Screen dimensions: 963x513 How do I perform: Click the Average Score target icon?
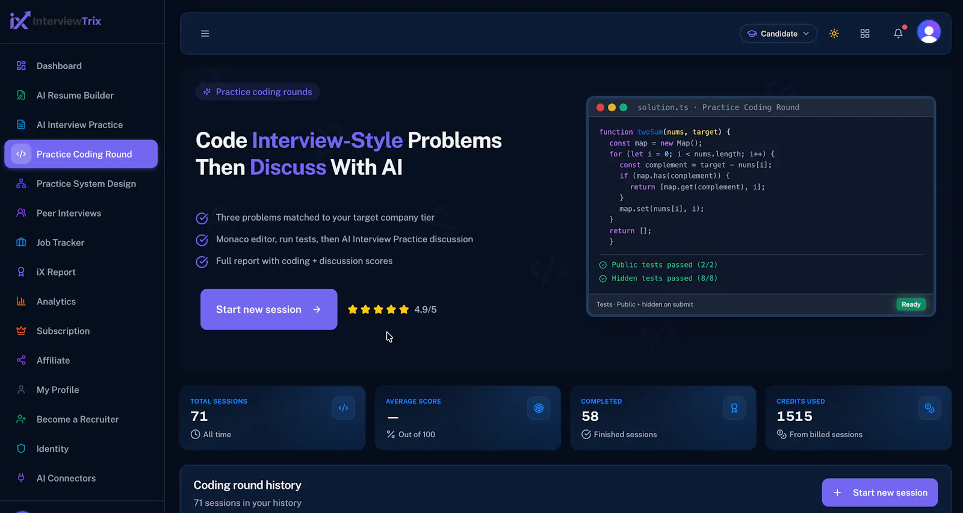pyautogui.click(x=539, y=408)
